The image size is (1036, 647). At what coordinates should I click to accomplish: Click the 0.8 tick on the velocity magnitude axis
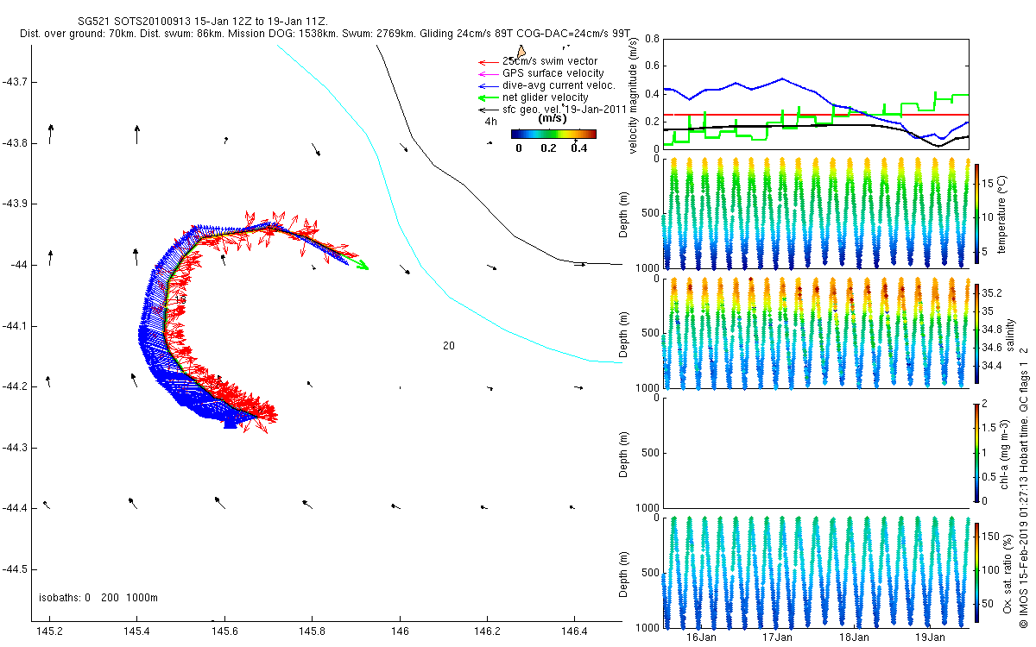click(x=651, y=39)
